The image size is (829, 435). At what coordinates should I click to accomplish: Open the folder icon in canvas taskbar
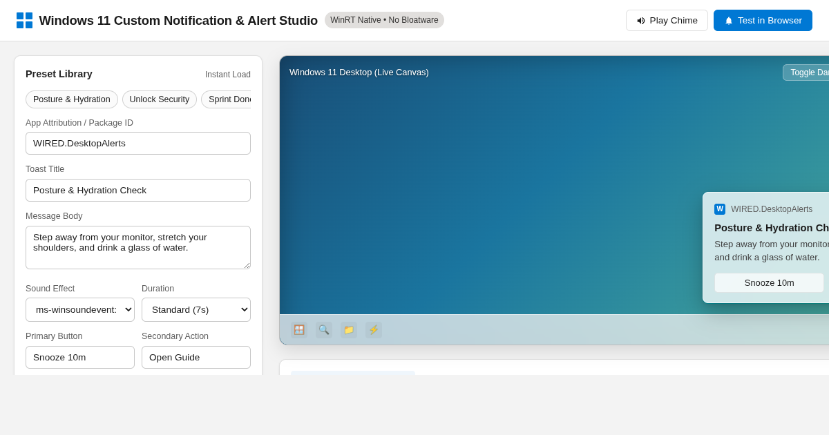349,330
